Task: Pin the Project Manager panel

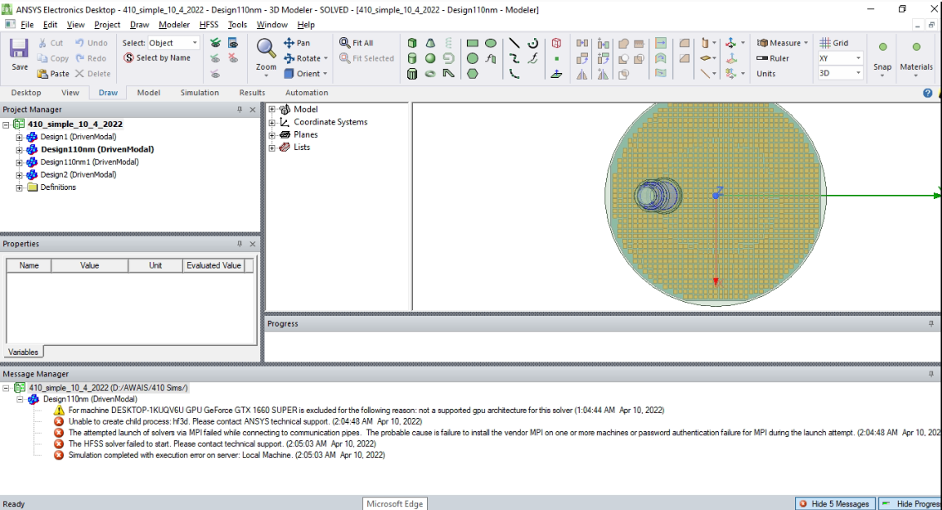Action: (240, 109)
